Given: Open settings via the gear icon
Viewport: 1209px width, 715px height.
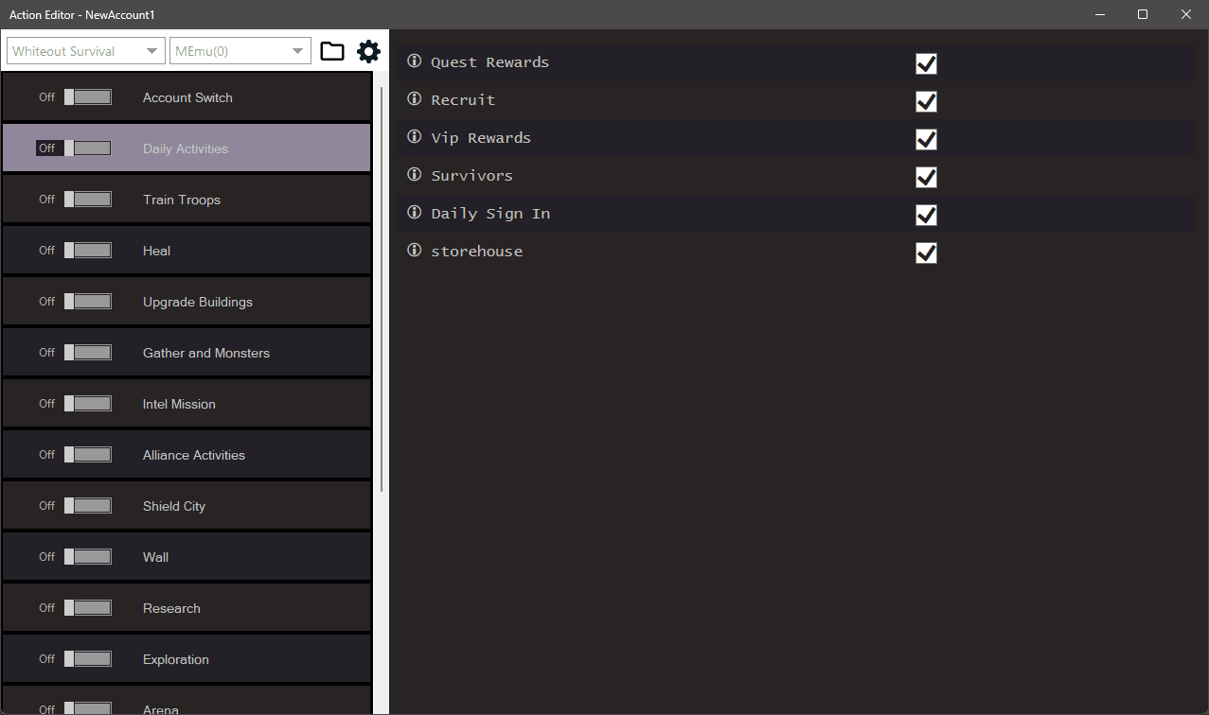Looking at the screenshot, I should click(x=368, y=51).
